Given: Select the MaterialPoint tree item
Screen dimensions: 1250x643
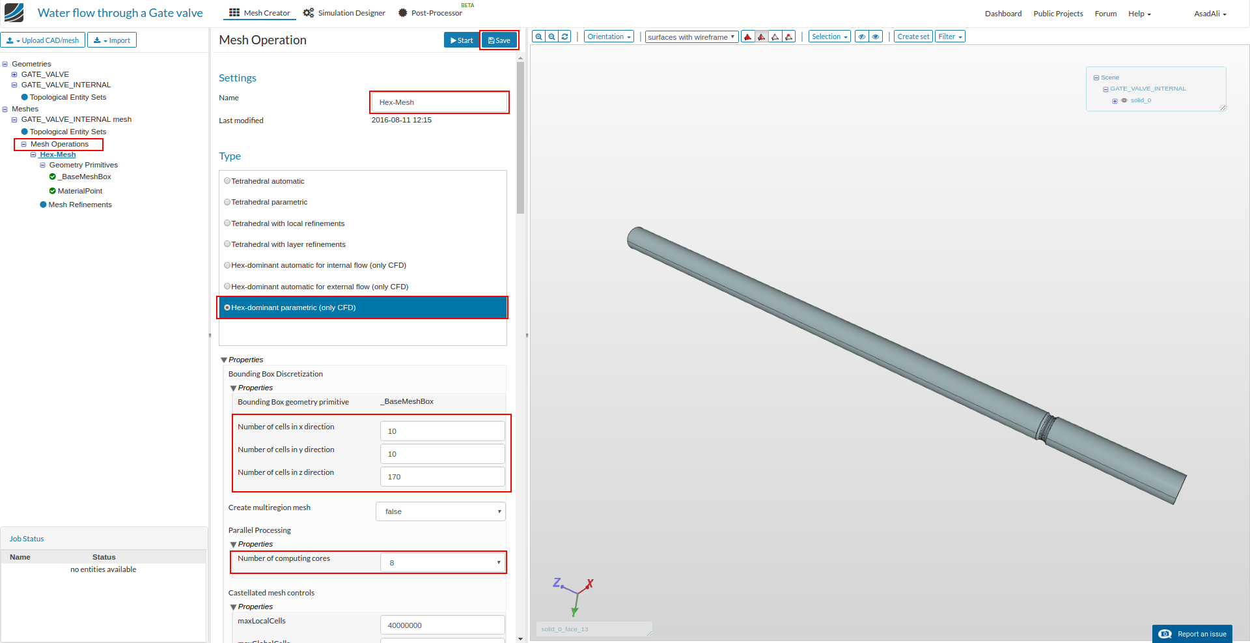Looking at the screenshot, I should coord(80,191).
